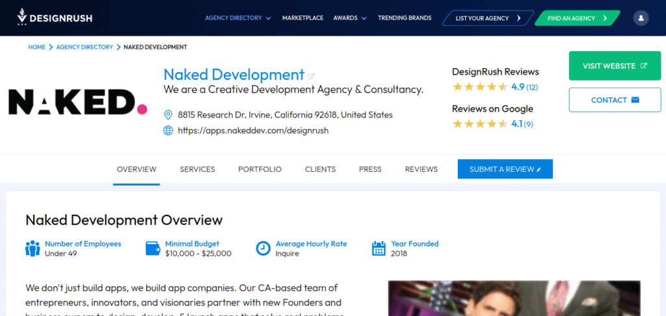Click the Submit a Review button
This screenshot has width=666, height=316.
point(505,169)
